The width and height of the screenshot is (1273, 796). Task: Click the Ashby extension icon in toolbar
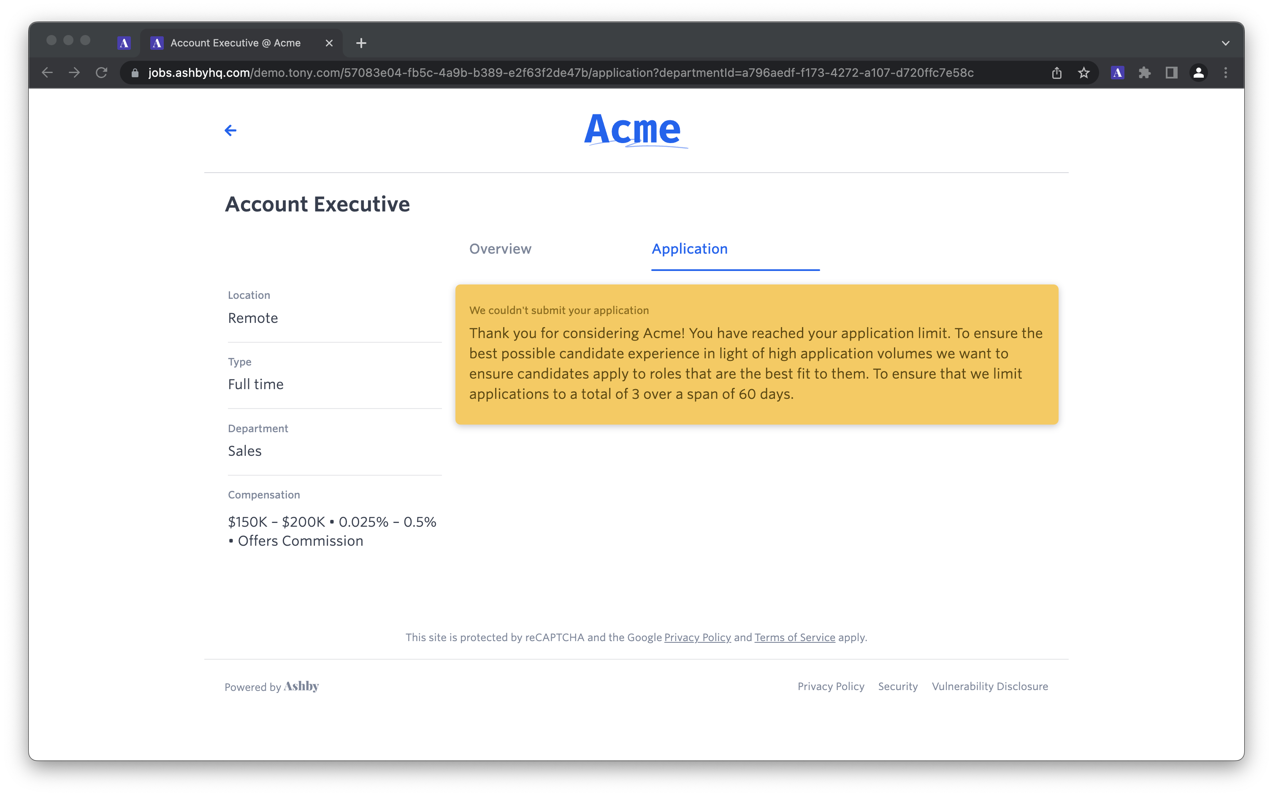tap(1117, 73)
